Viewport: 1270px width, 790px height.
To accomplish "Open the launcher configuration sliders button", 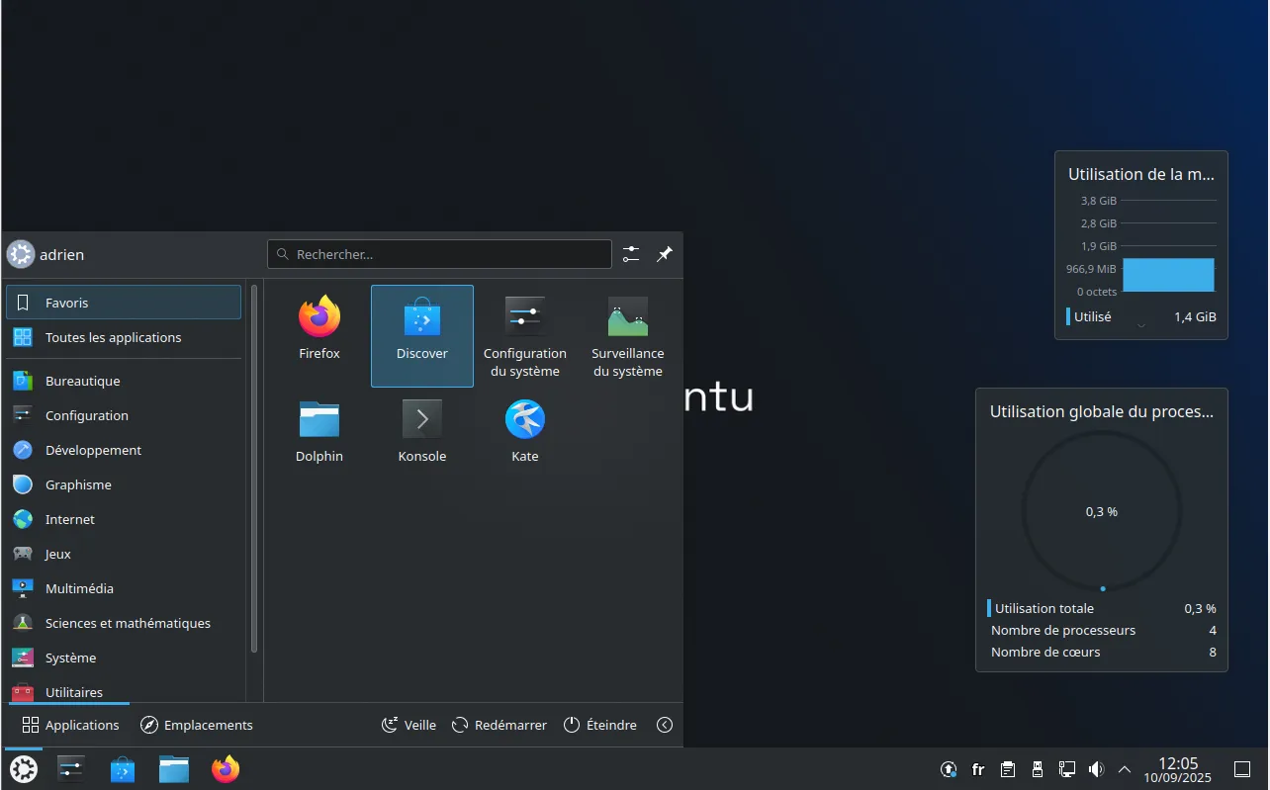I will (631, 254).
